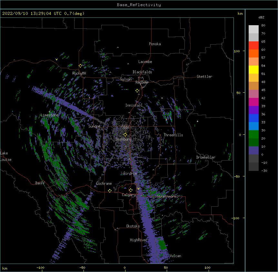Click the RockyMH town label
This screenshot has width=278, height=272.
pyautogui.click(x=79, y=73)
